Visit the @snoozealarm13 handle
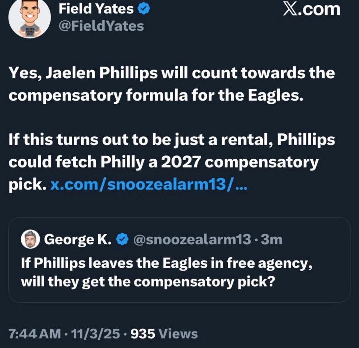359x348 pixels. pyautogui.click(x=192, y=239)
